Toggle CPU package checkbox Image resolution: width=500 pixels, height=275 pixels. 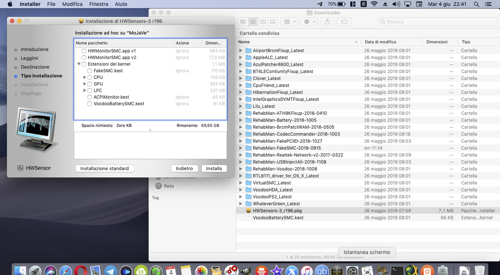(x=90, y=77)
